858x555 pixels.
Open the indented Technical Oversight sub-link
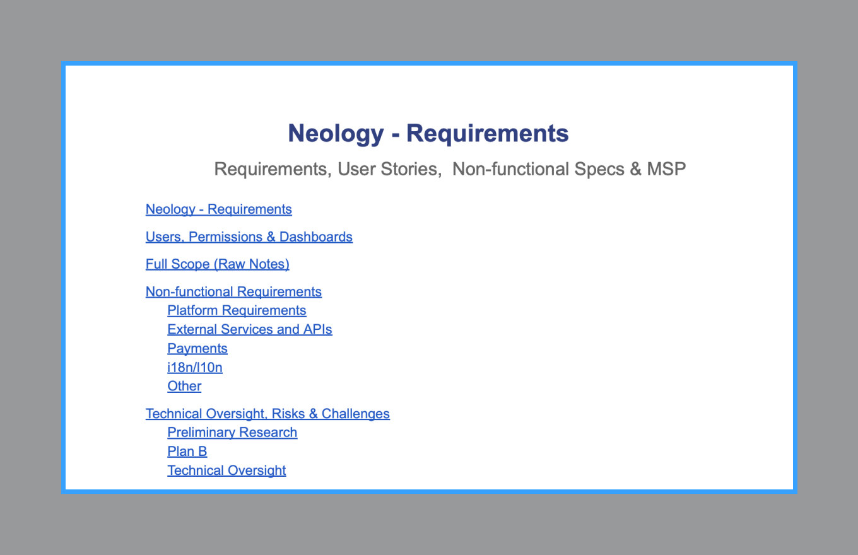pos(226,470)
